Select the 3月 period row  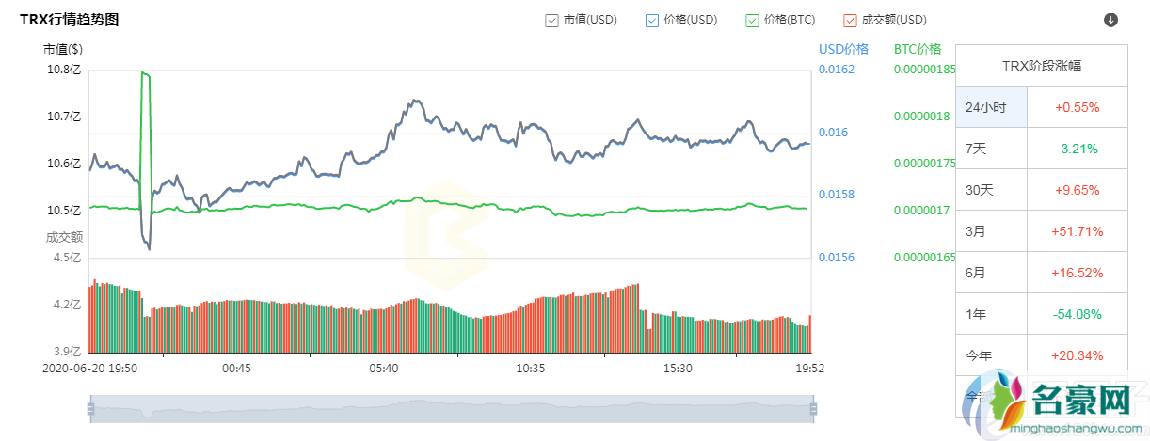click(x=1041, y=231)
